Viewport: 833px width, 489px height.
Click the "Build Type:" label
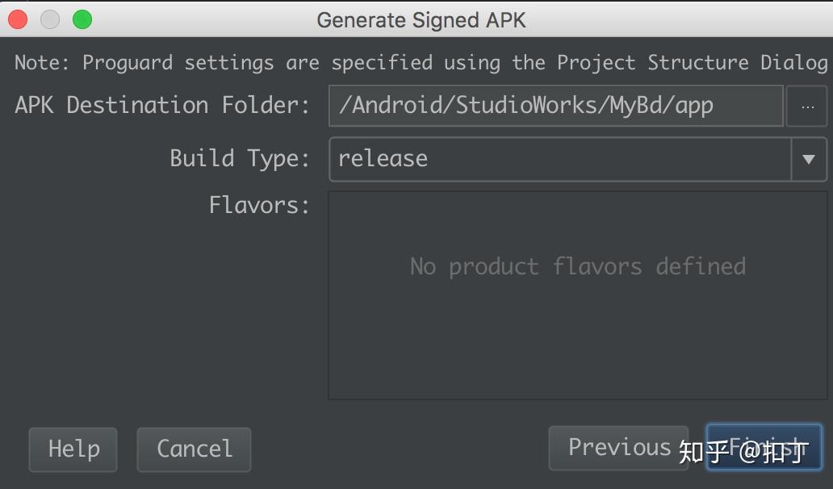click(x=238, y=158)
